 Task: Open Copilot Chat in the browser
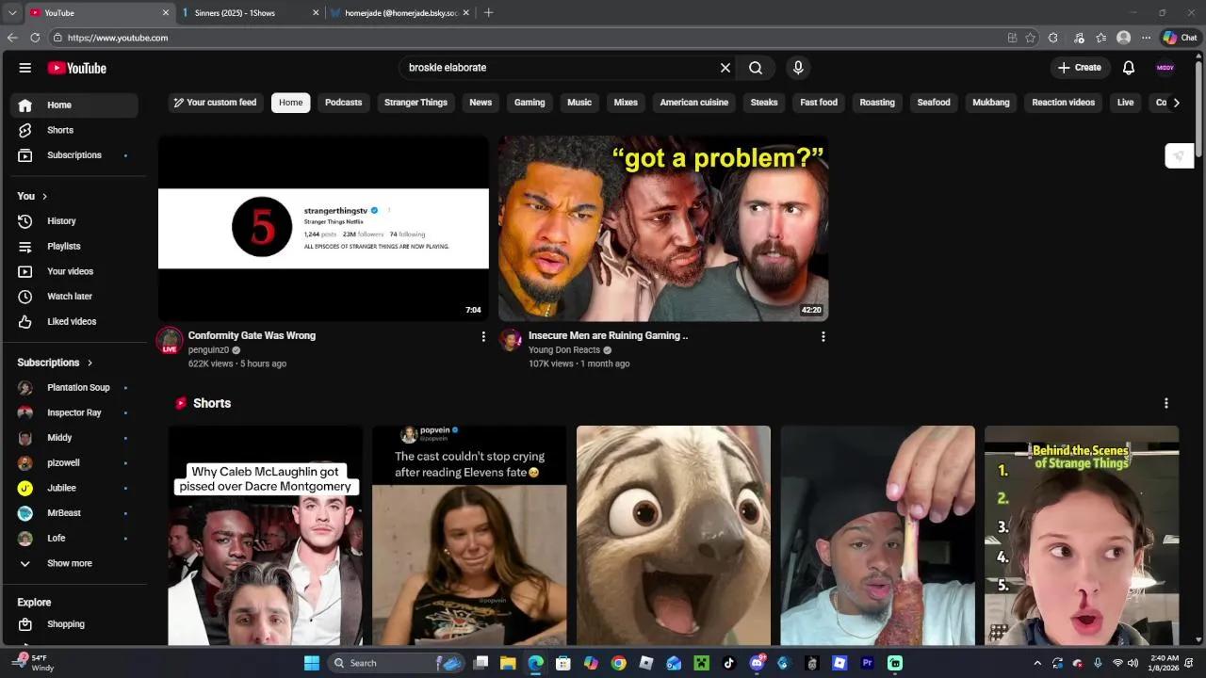tap(1180, 38)
